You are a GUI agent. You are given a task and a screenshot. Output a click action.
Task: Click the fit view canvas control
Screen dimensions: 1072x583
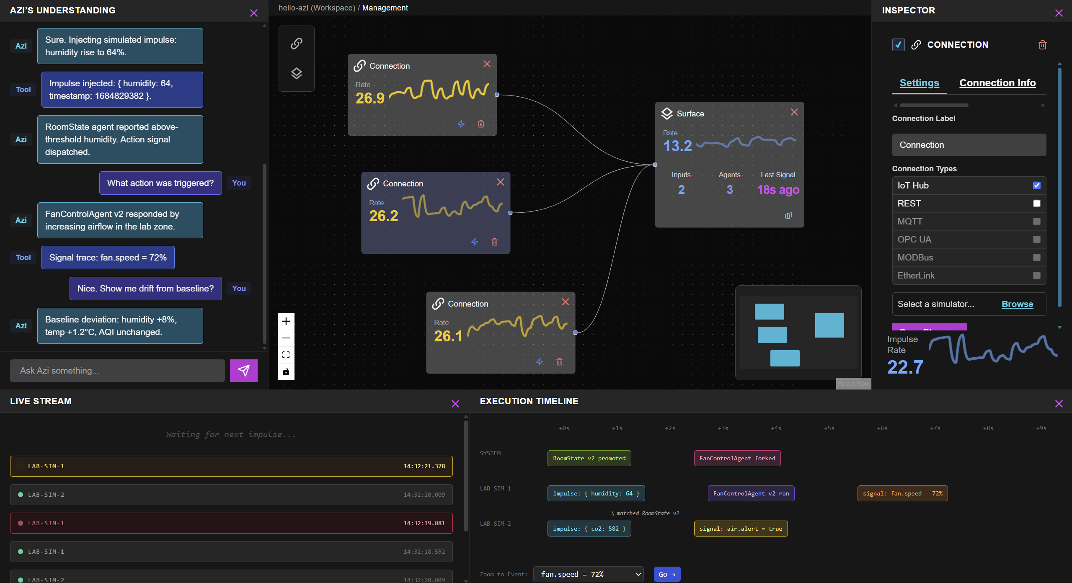pyautogui.click(x=286, y=355)
